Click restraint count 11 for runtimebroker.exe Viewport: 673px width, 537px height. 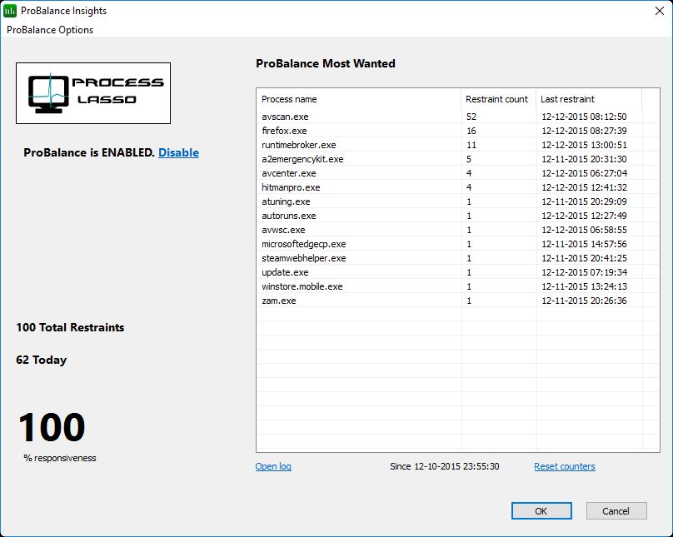471,145
